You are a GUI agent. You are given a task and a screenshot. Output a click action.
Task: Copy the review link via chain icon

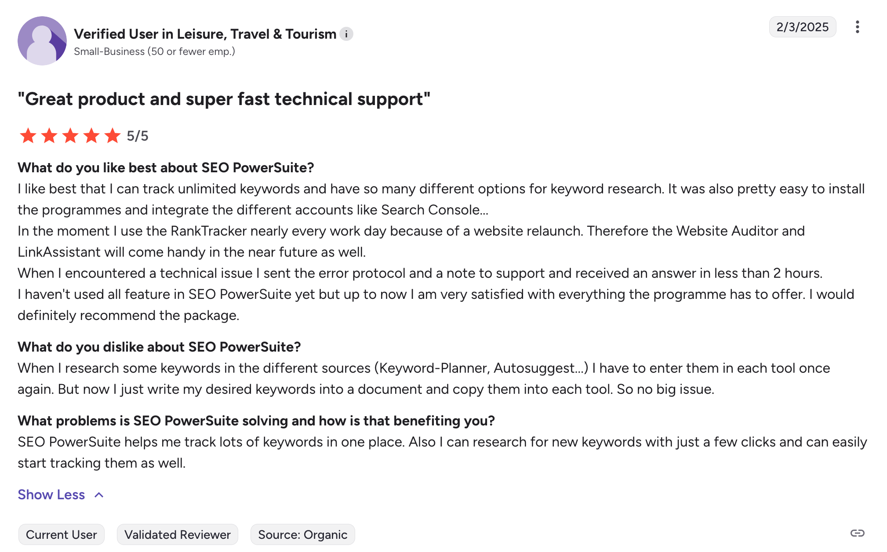pos(857,533)
